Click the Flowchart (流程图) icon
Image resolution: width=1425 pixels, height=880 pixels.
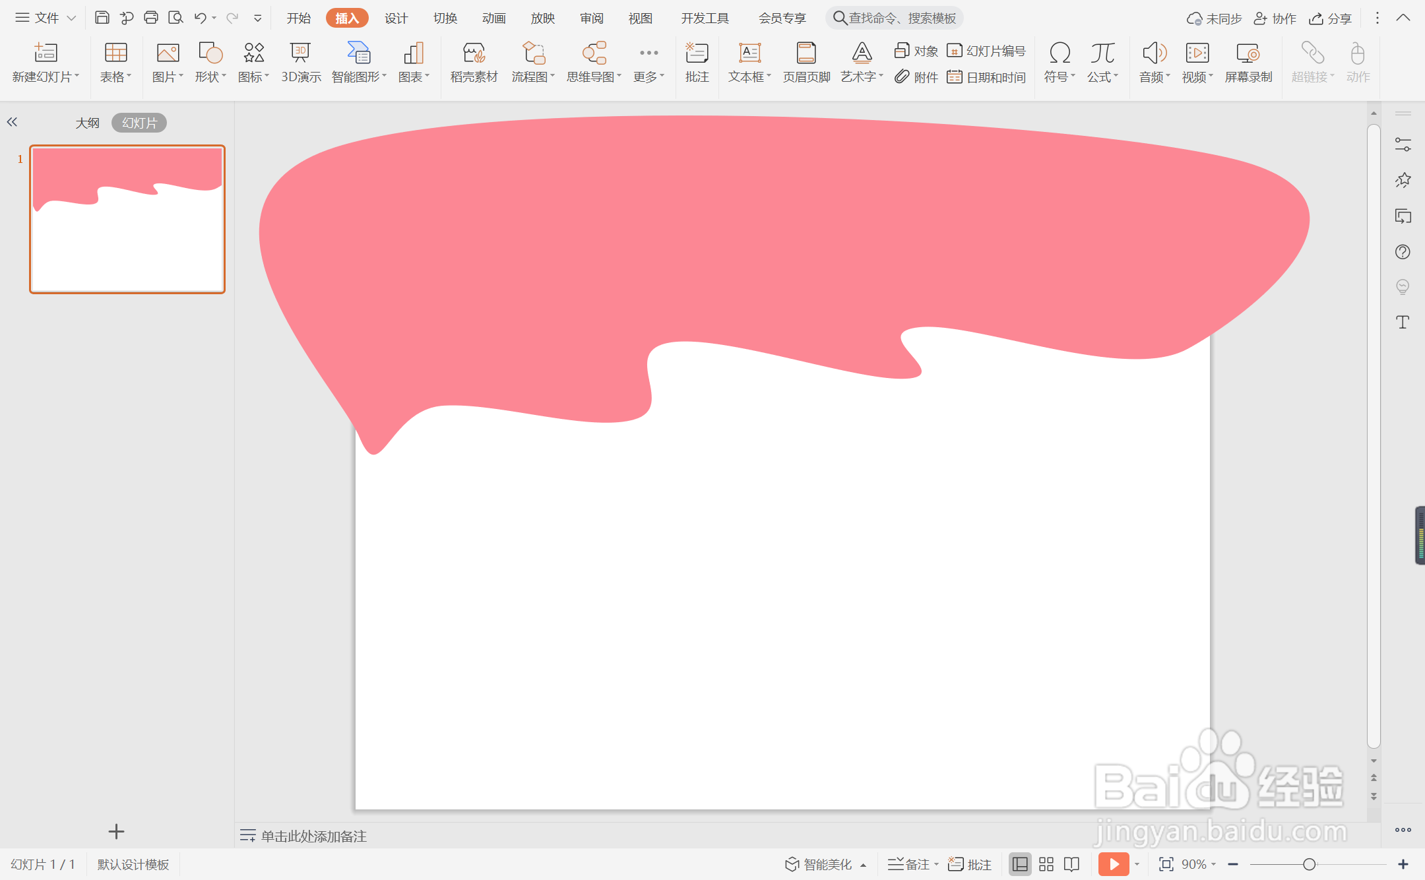tap(533, 53)
